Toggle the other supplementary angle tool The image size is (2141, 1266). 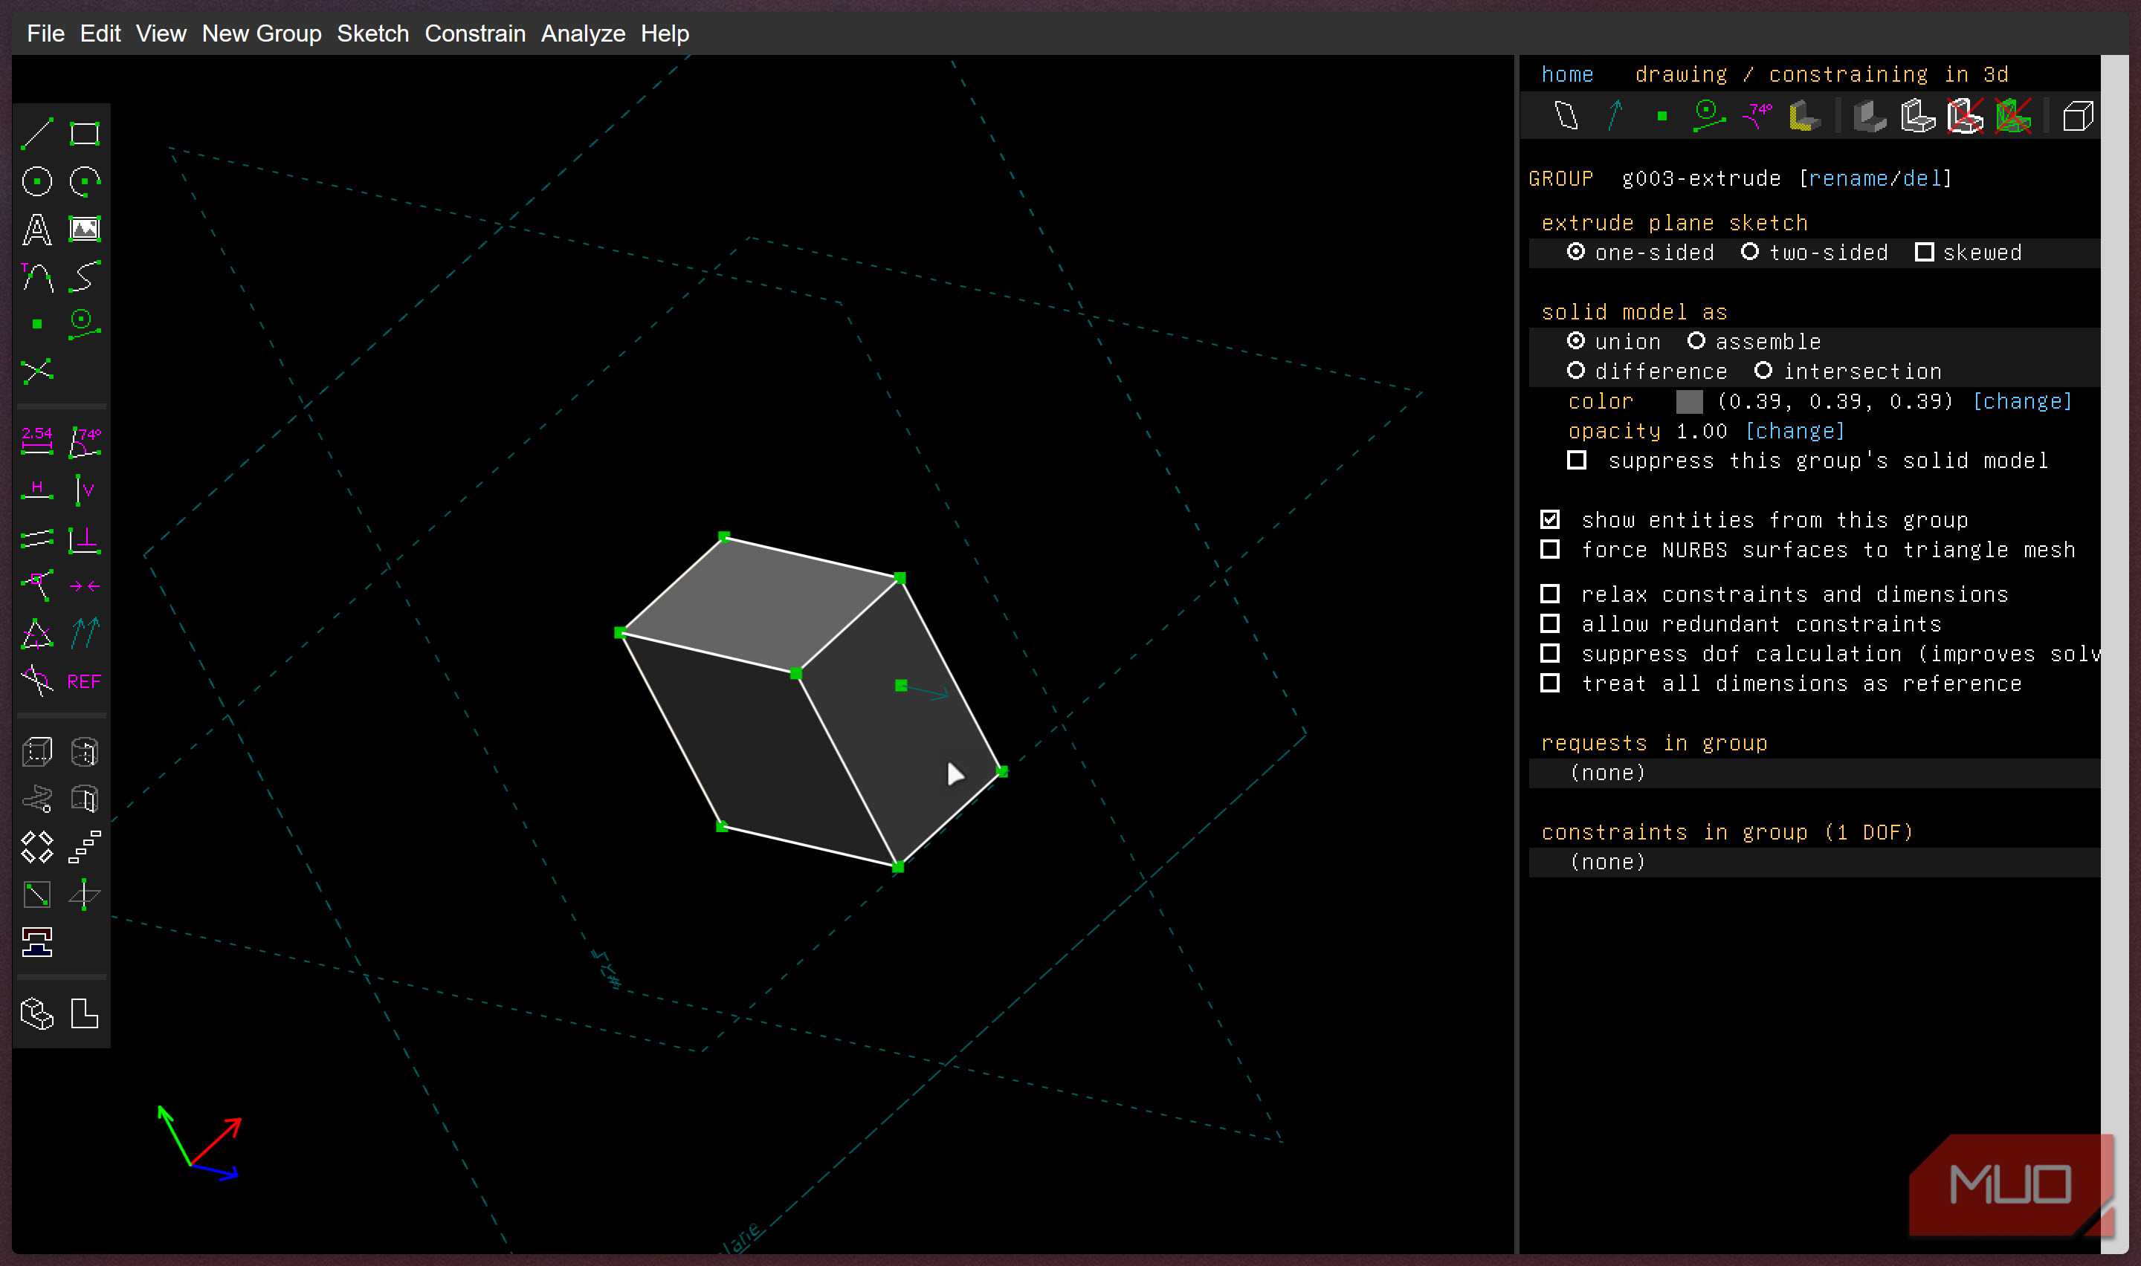click(36, 681)
